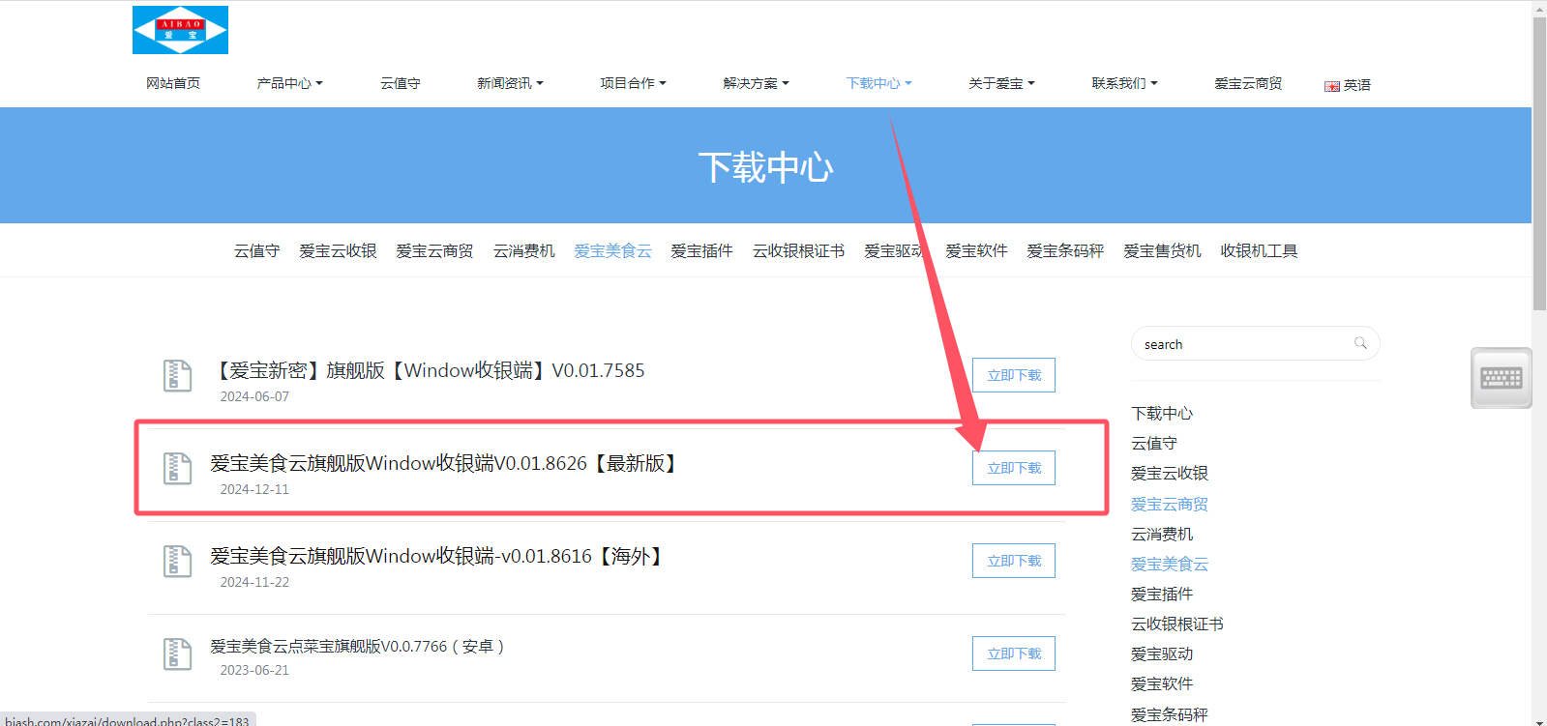Viewport: 1547px width, 726px height.
Task: Select the 爱宝售货机 category tab
Action: pyautogui.click(x=1162, y=250)
